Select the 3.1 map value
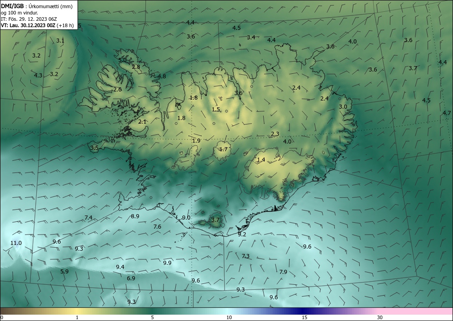Viewport: 453px width, 321px height. pos(60,41)
